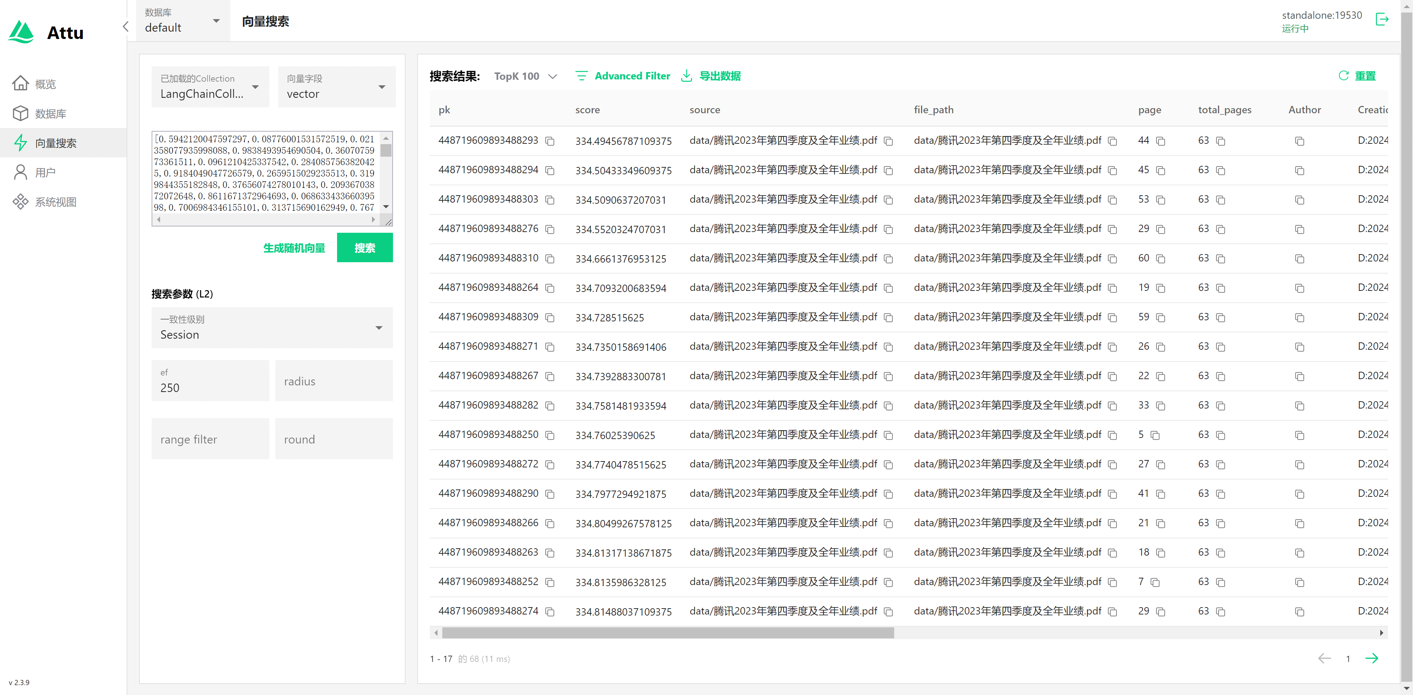Screen dimensions: 1413x695
Task: Focus the ef input field
Action: coord(210,381)
